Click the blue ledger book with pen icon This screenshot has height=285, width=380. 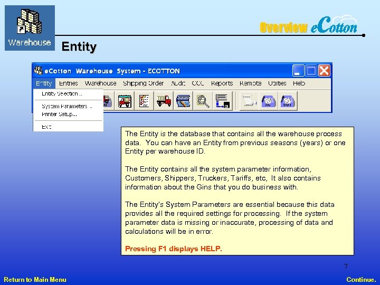183,101
